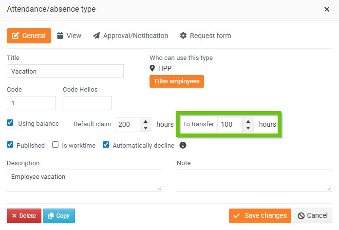Click the Filter employees button
The image size is (339, 230).
177,81
